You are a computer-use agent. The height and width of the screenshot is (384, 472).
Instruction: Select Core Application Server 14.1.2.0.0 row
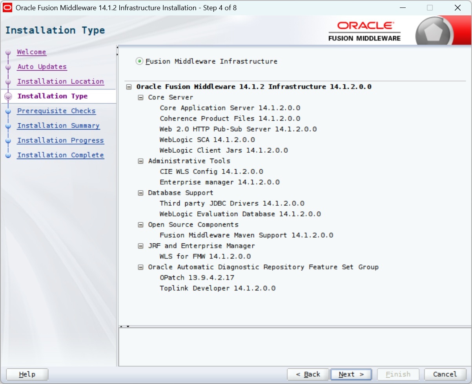230,108
